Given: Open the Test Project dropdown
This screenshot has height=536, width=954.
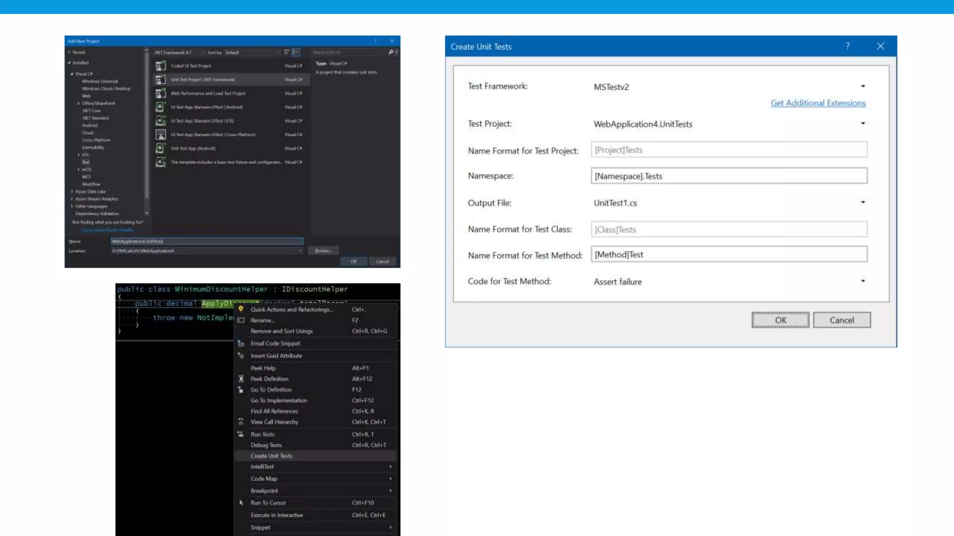Looking at the screenshot, I should tap(863, 124).
